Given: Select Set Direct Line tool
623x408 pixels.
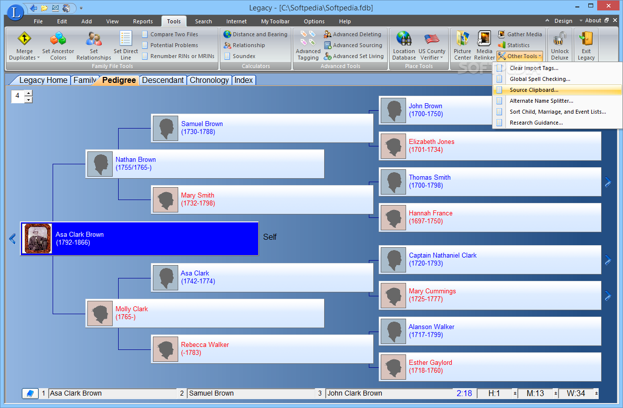Looking at the screenshot, I should pyautogui.click(x=126, y=46).
